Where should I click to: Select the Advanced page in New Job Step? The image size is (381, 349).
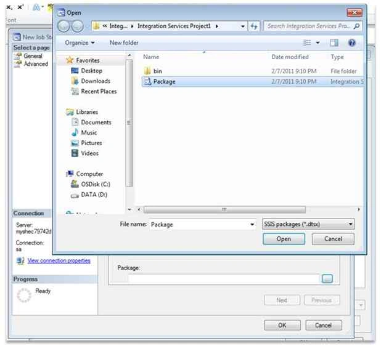36,64
